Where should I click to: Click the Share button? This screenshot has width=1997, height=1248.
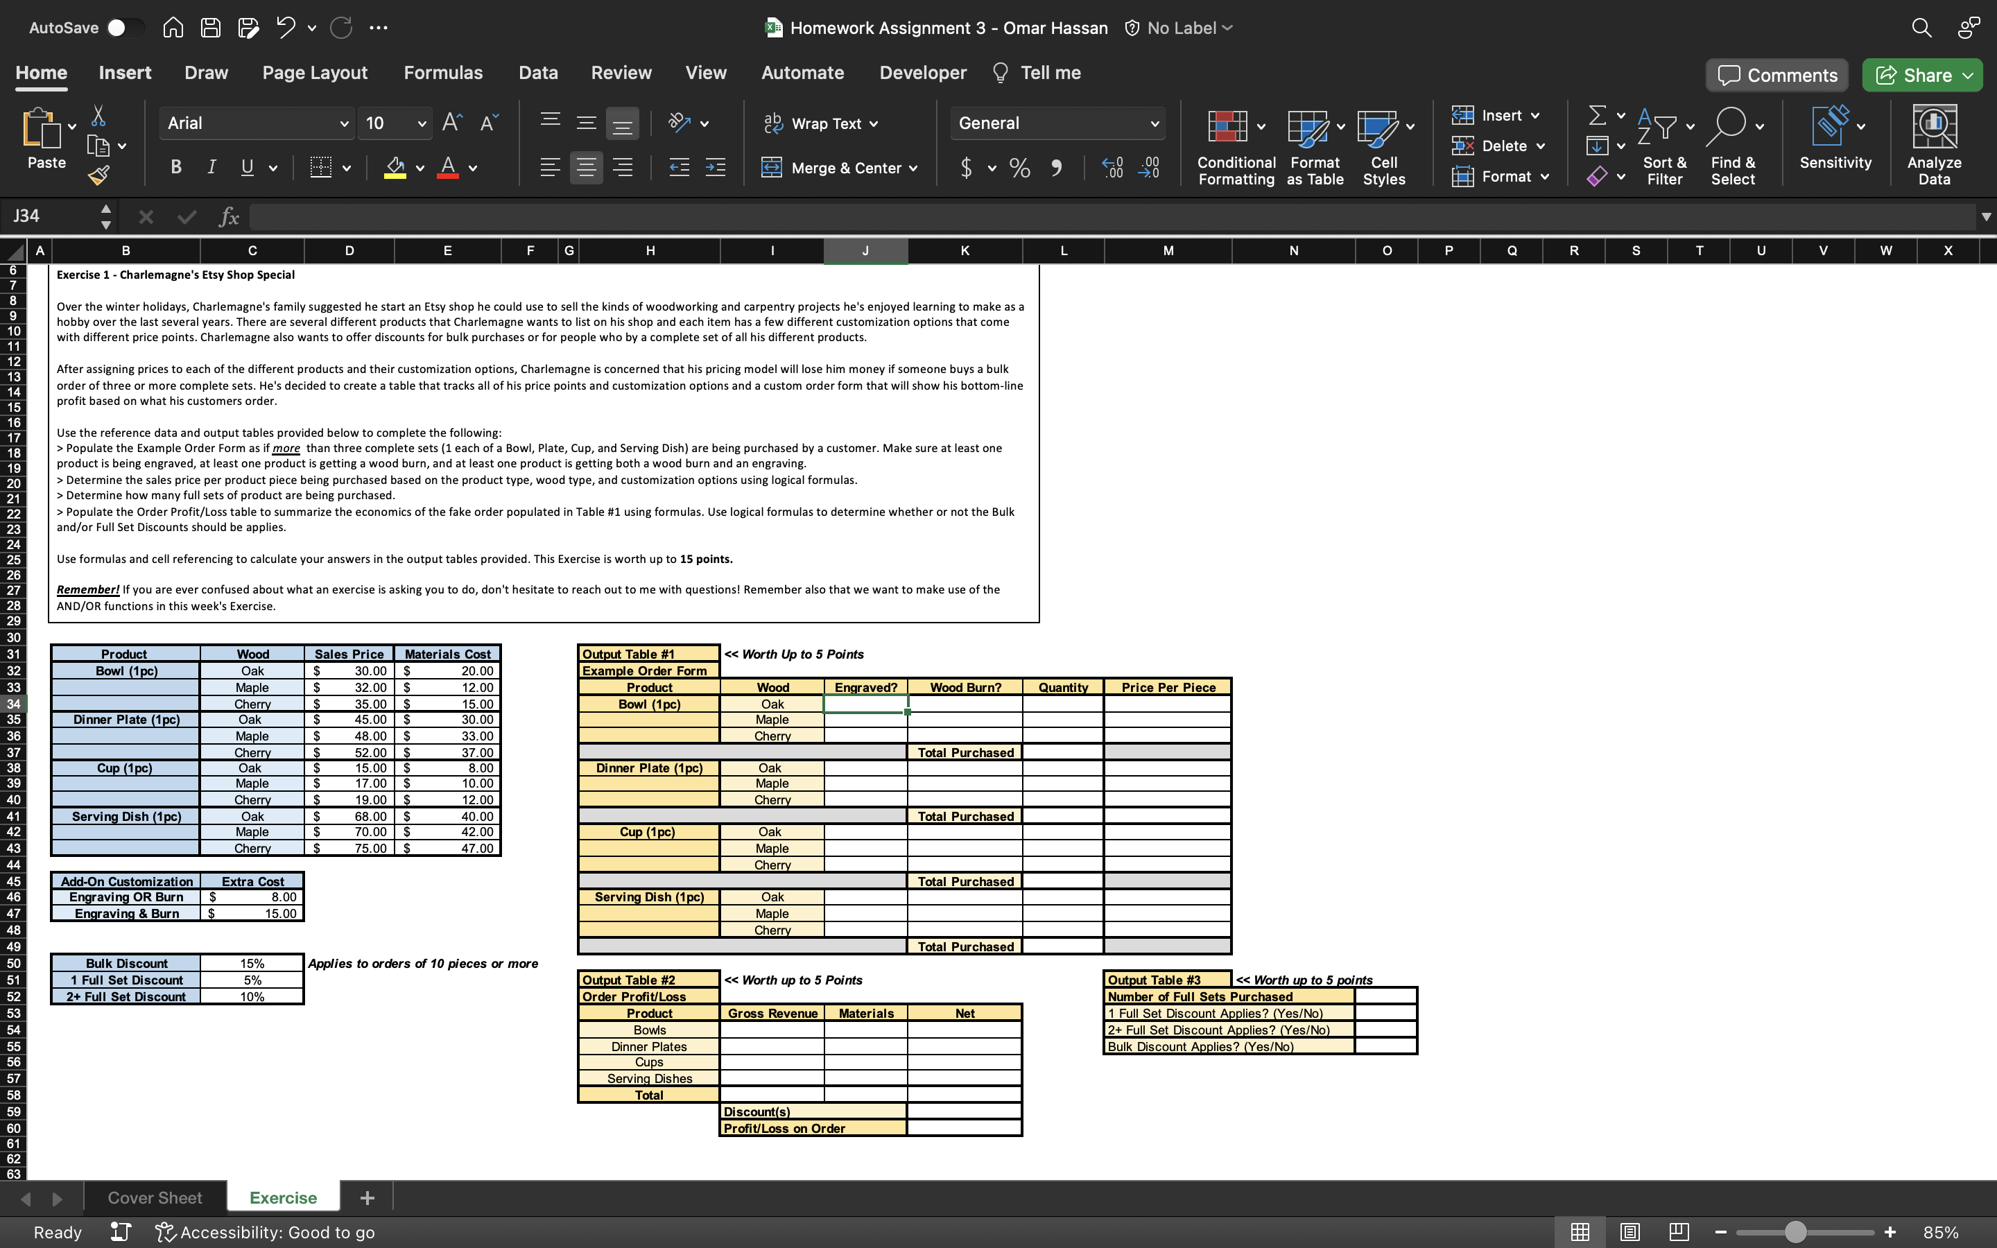click(1921, 74)
